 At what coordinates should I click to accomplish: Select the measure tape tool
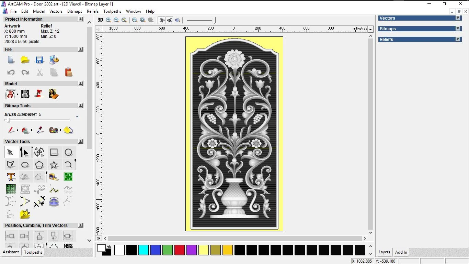pos(54,177)
